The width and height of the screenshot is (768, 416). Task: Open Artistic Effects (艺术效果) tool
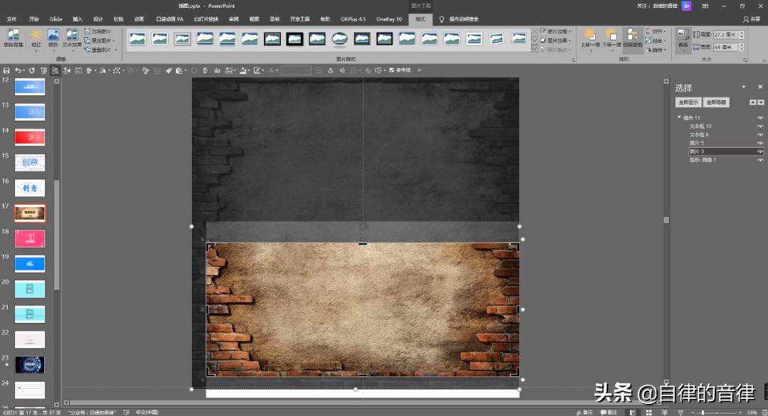coord(72,36)
